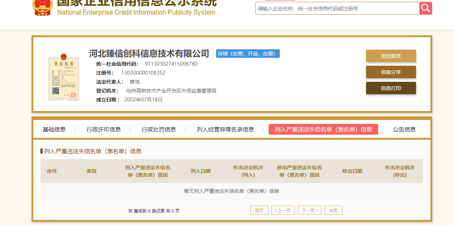Click registration authority 沧州高新技术产业开发区市场监督管理局
454x225 pixels.
171,91
